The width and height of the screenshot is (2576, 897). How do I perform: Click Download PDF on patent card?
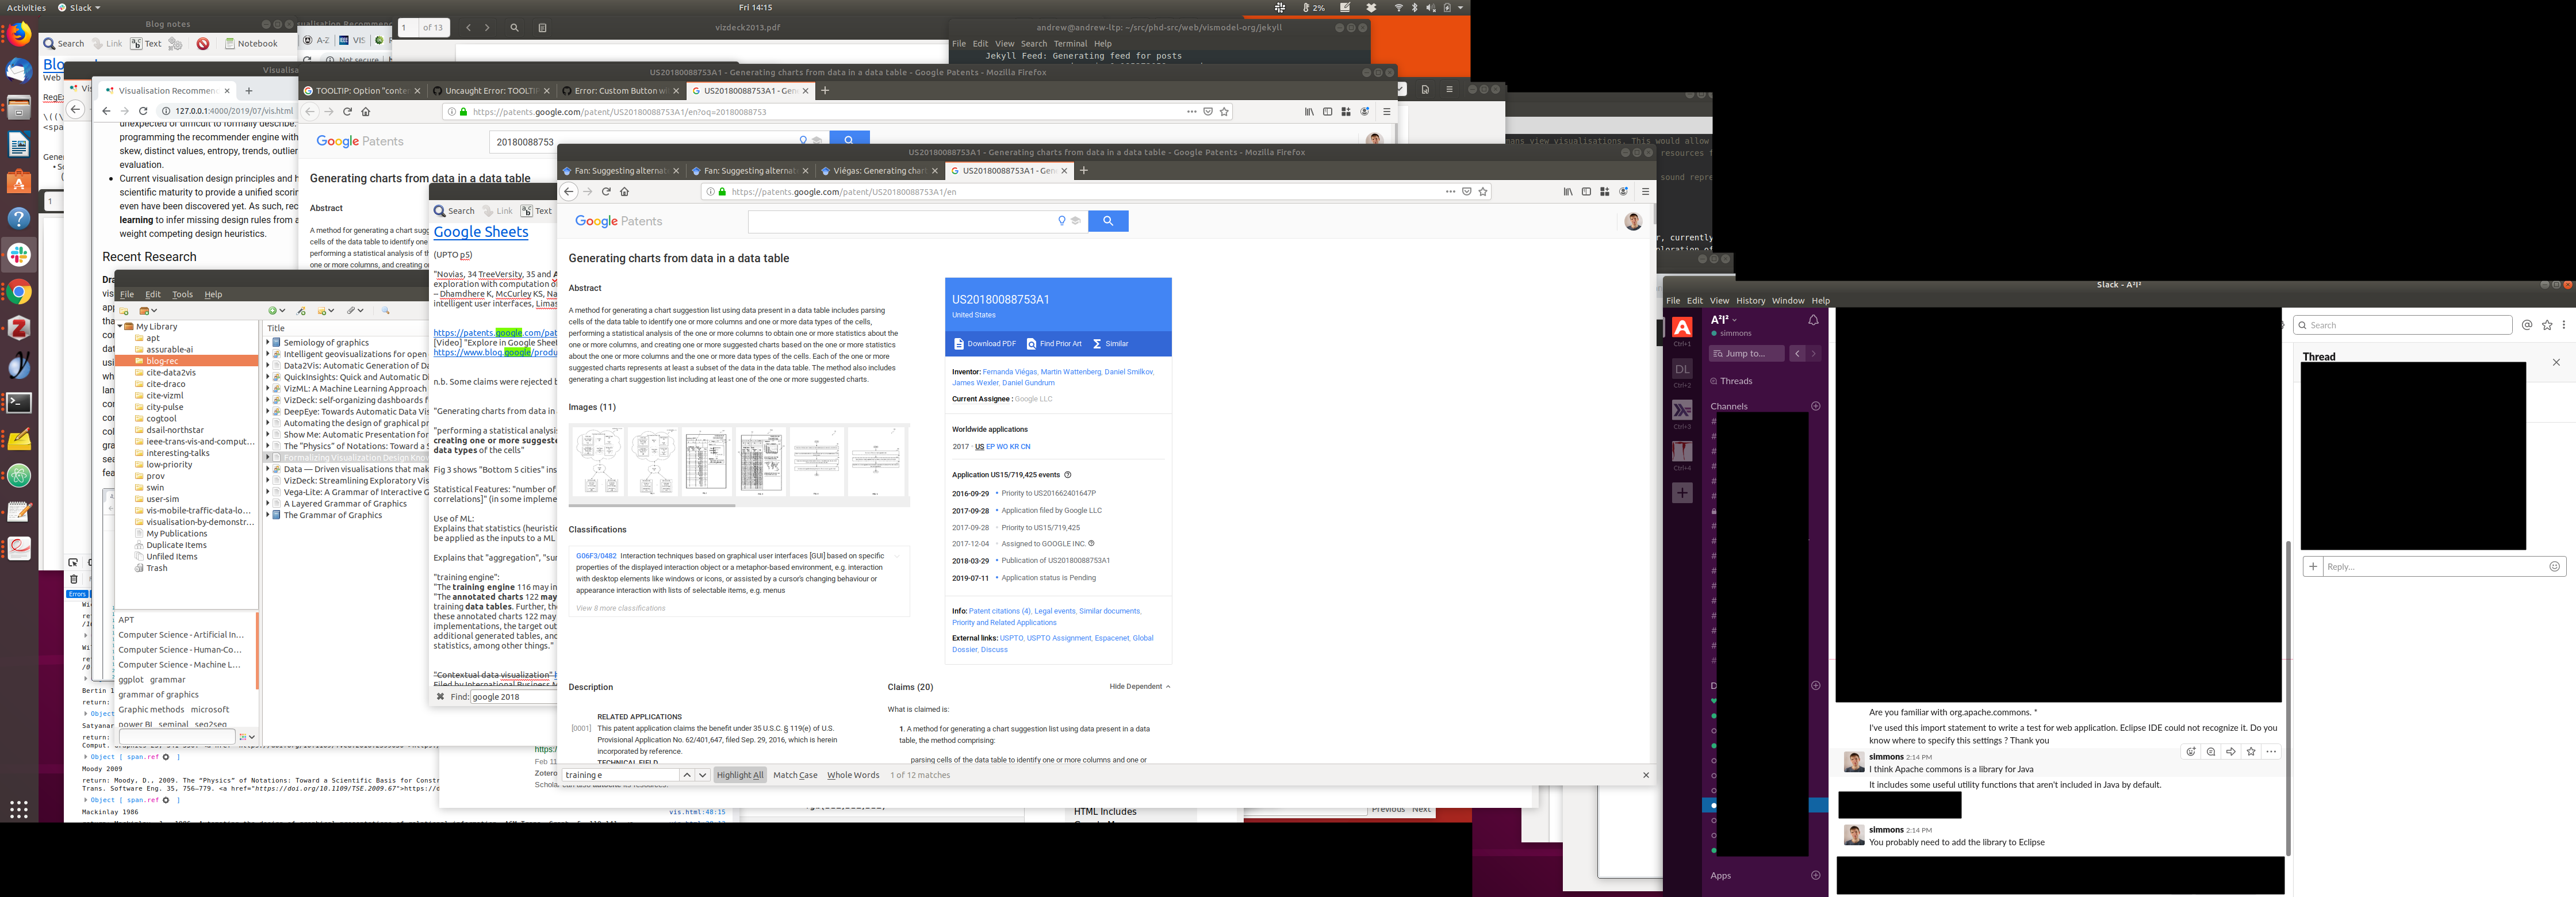984,344
